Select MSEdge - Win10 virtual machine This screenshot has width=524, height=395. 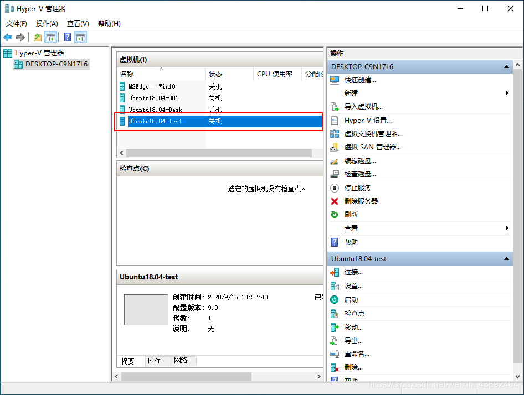click(x=152, y=86)
